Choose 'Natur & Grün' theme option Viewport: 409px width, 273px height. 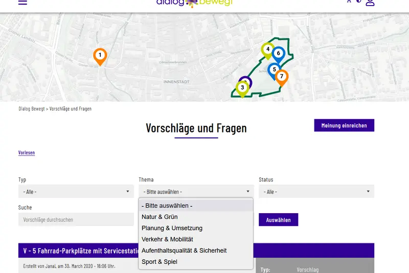(x=196, y=217)
